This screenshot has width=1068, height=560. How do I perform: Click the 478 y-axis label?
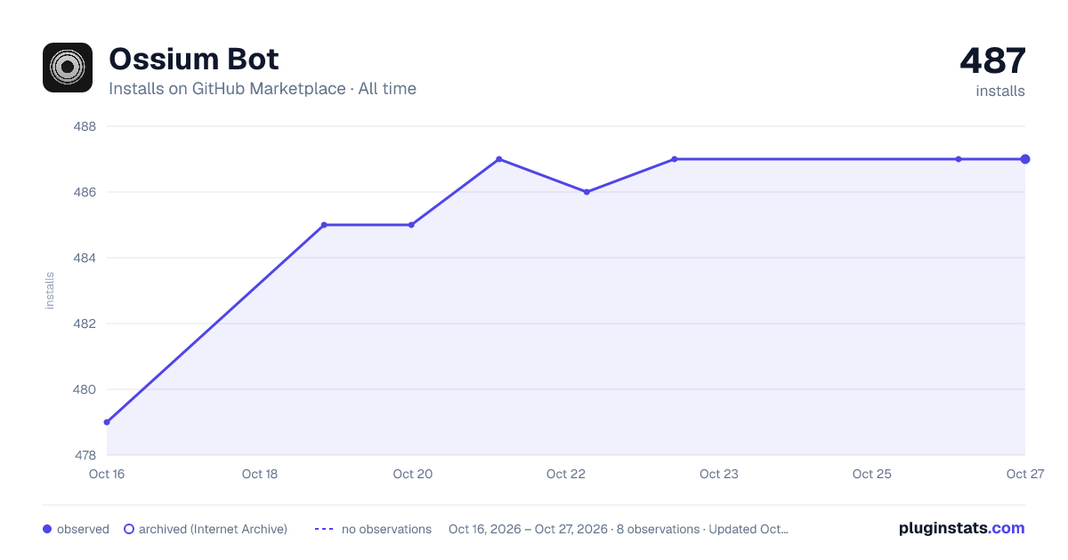[85, 455]
